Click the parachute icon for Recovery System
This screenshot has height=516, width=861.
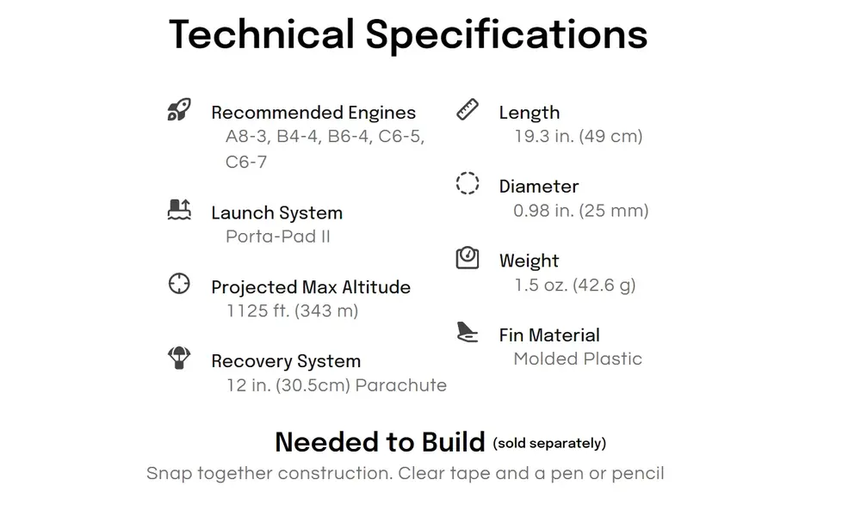pos(179,358)
